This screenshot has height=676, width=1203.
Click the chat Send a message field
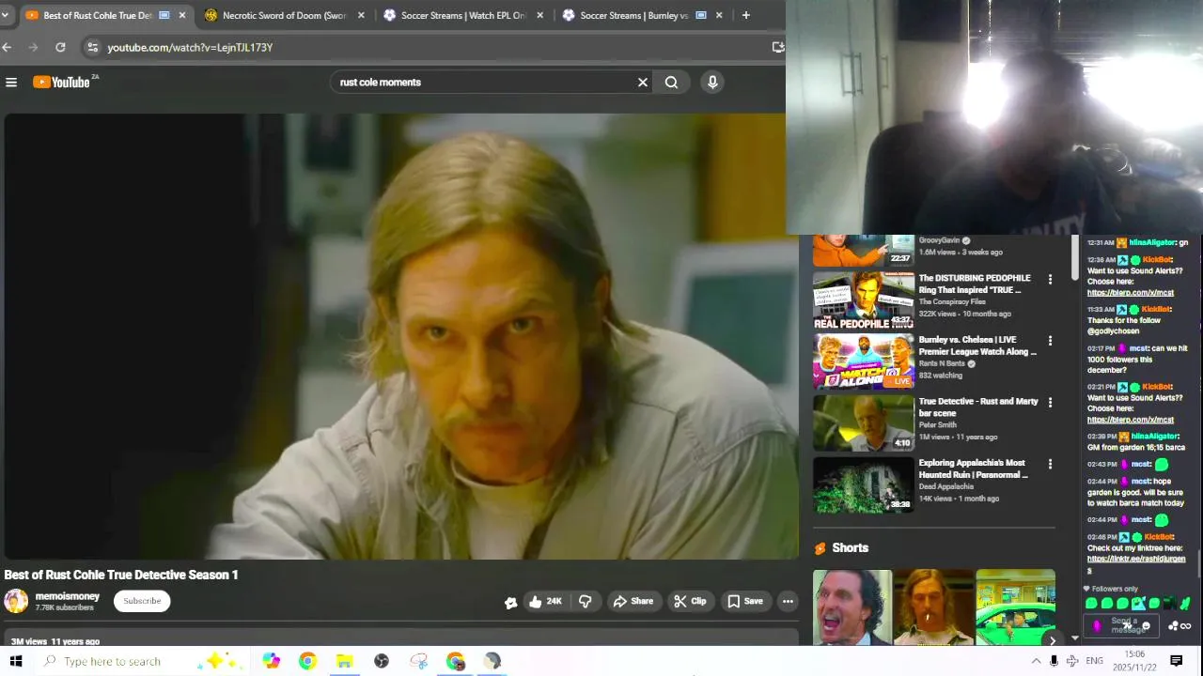tap(1123, 625)
